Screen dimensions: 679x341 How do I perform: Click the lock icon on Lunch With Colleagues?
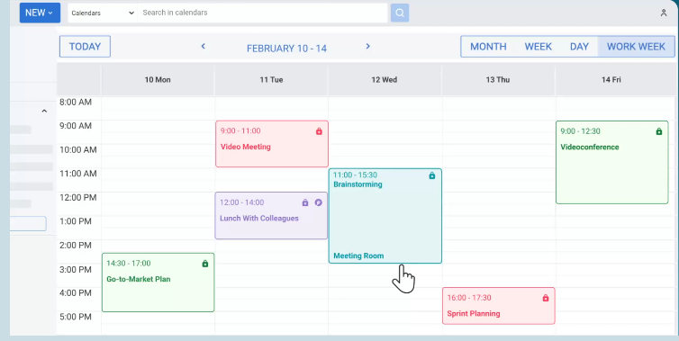pos(305,202)
